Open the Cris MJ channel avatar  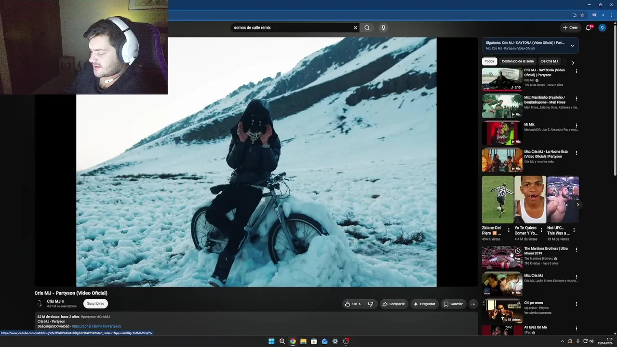pos(40,304)
